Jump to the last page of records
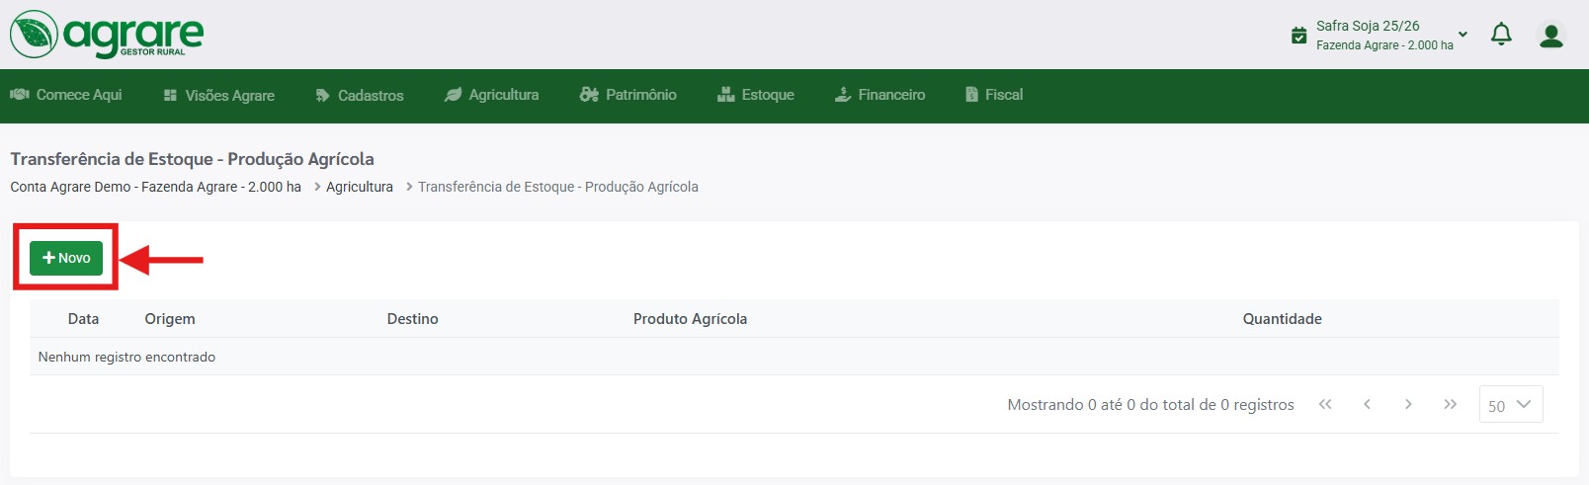Viewport: 1589px width, 485px height. pyautogui.click(x=1450, y=404)
